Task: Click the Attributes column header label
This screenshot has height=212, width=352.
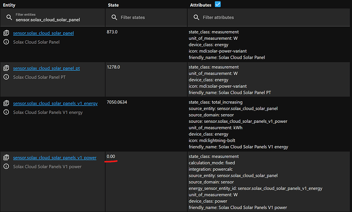Action: pos(200,5)
